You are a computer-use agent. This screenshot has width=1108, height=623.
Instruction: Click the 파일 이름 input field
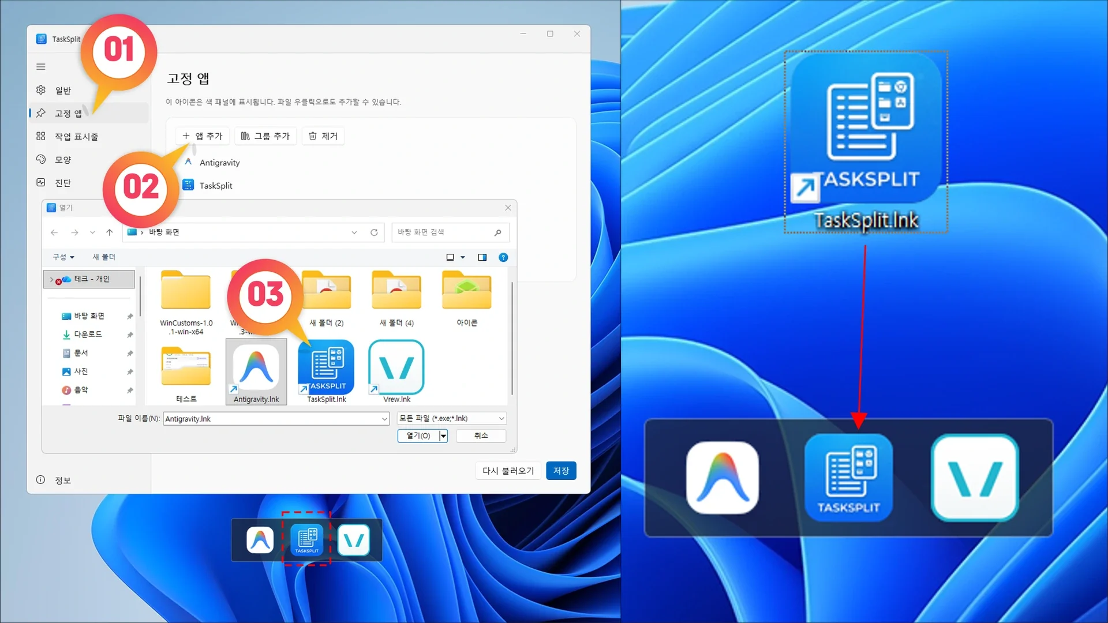271,419
